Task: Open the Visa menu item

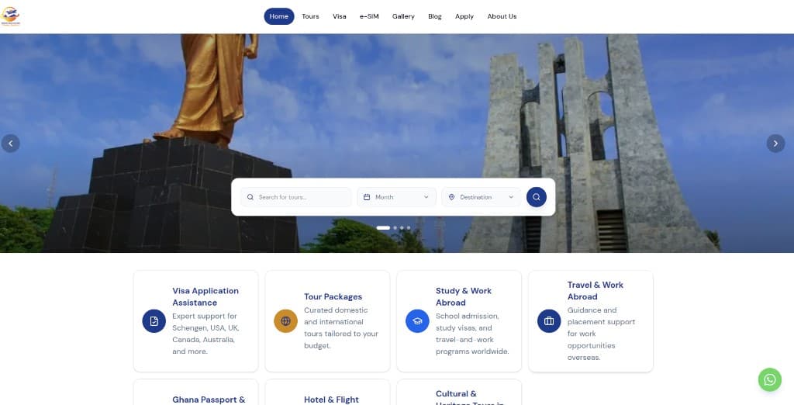Action: coord(340,16)
